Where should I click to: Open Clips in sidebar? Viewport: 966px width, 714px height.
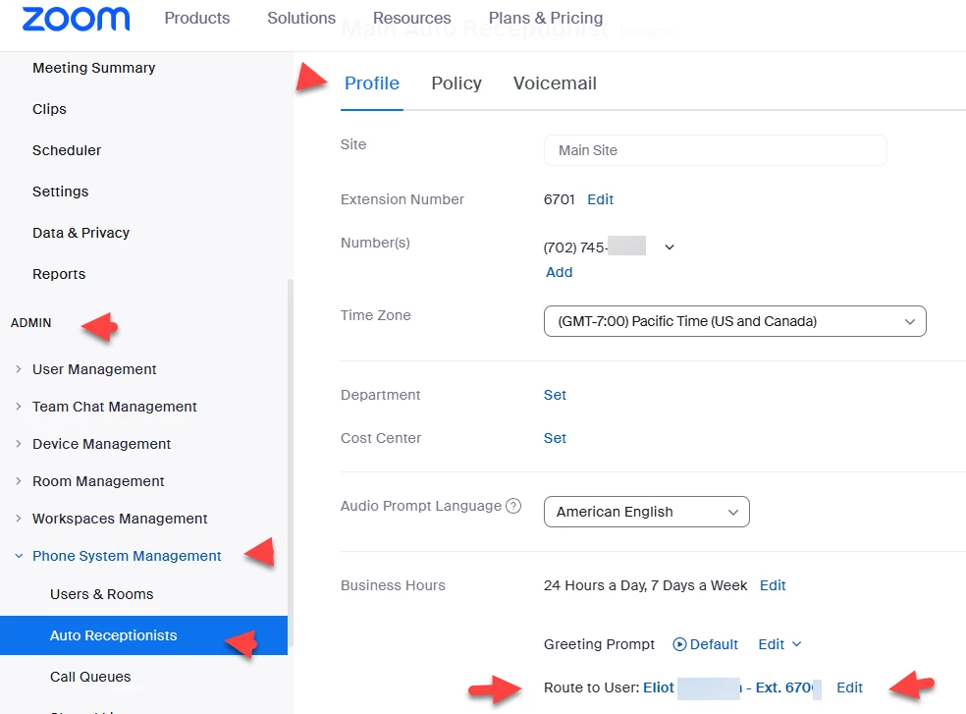point(49,109)
